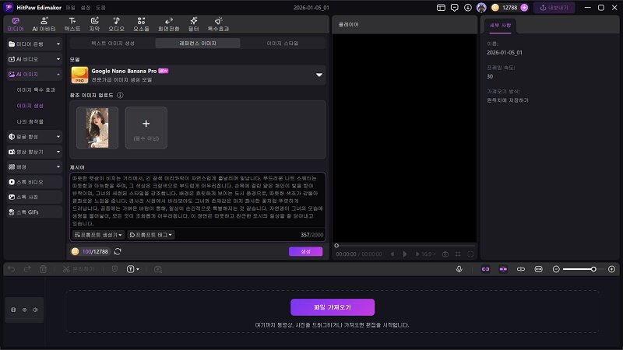Click the scissors split tool in timeline toolbar

(x=79, y=269)
